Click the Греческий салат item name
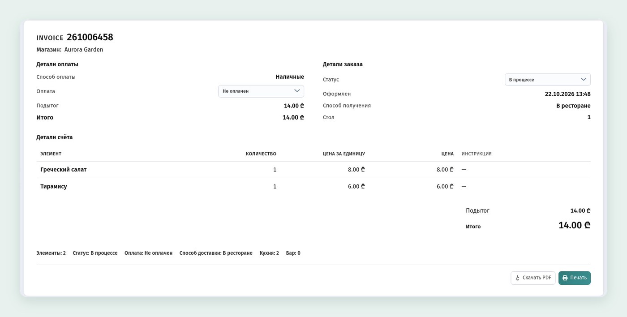The image size is (627, 317). point(64,170)
